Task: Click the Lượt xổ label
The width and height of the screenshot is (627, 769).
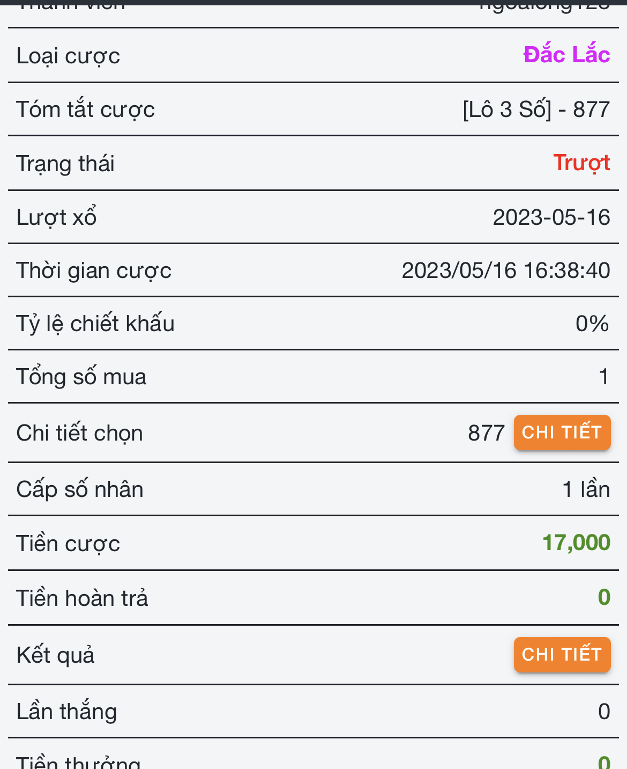Action: (56, 217)
